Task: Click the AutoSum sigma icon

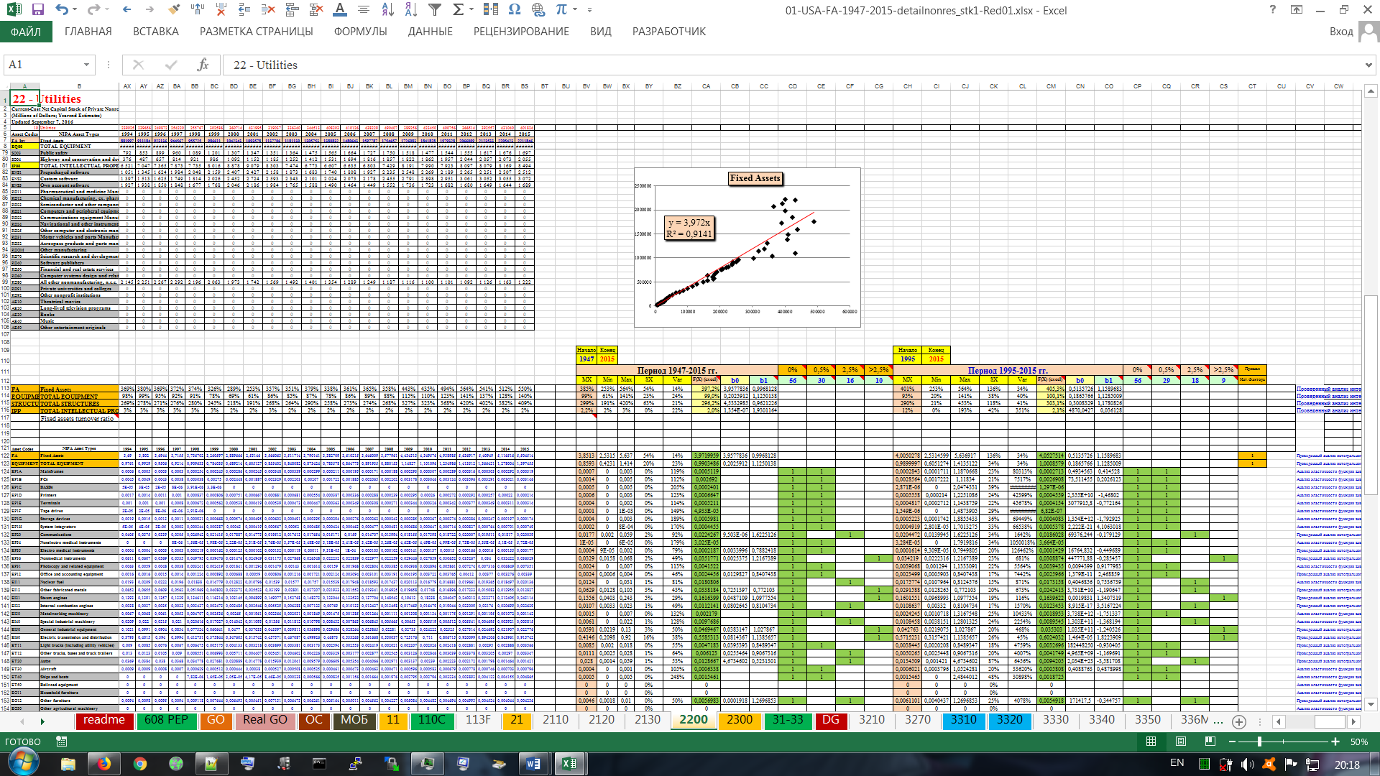Action: click(458, 10)
